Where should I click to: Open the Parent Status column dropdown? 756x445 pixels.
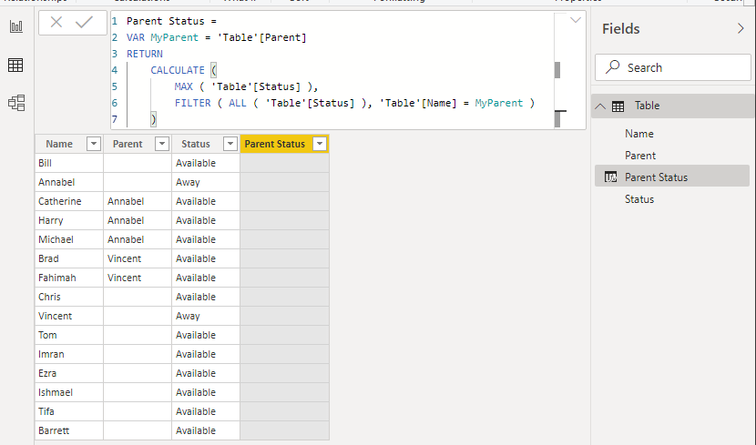pyautogui.click(x=320, y=144)
